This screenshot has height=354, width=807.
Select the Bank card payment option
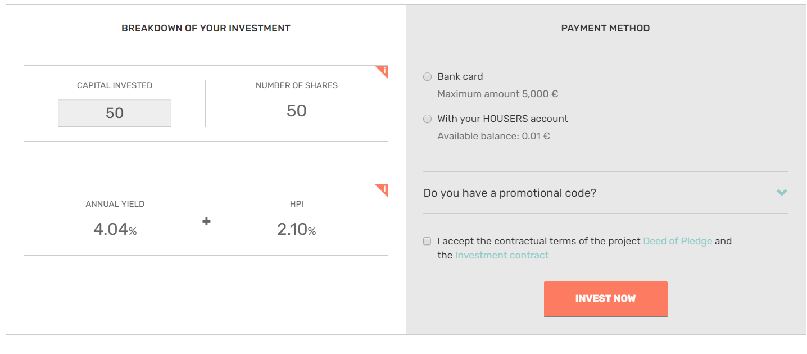click(428, 77)
